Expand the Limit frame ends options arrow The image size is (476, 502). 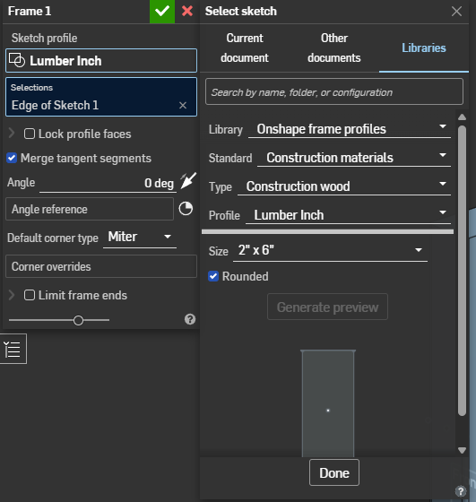coord(12,295)
